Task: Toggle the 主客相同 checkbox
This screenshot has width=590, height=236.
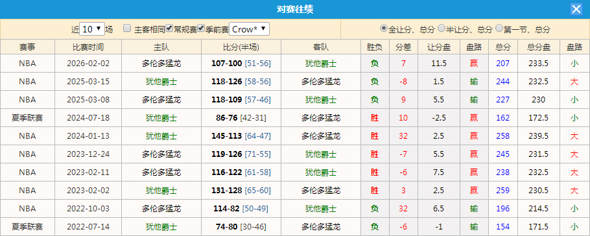Action: 127,28
